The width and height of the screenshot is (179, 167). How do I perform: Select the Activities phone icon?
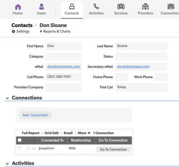[96, 6]
